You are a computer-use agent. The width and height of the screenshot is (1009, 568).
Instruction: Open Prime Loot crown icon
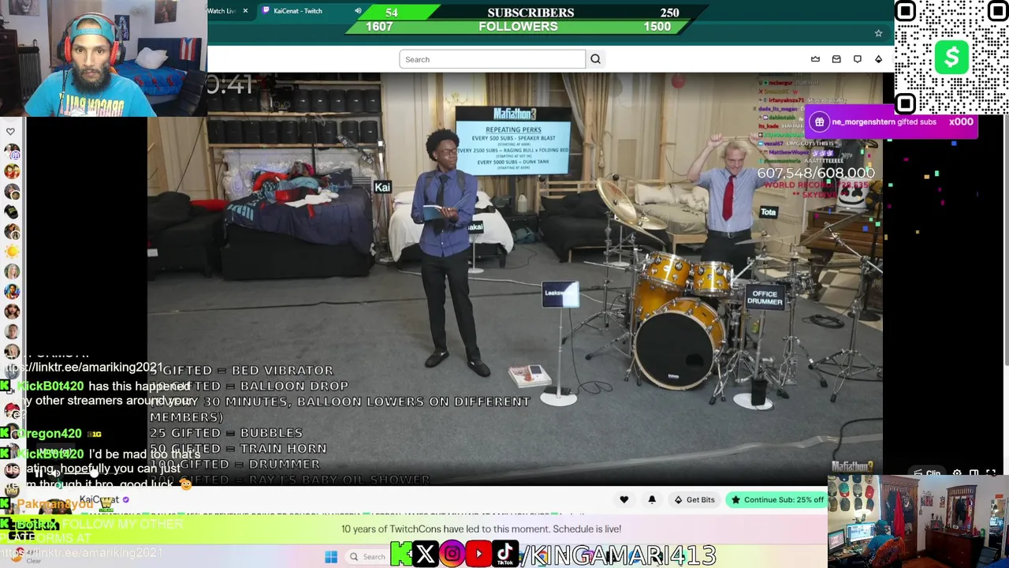[x=815, y=59]
